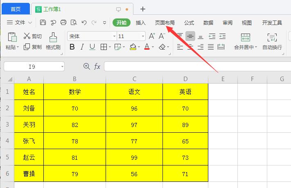This screenshot has height=188, width=291.
Task: Open the 公式 tab
Action: [189, 23]
